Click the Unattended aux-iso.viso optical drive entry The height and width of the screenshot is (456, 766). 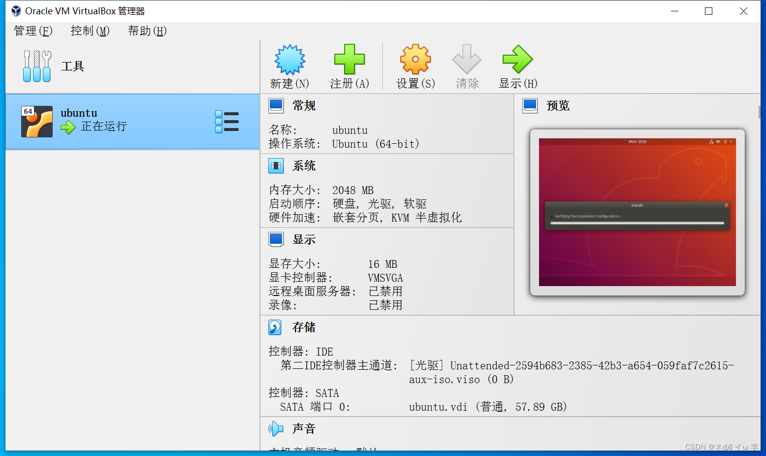point(571,372)
